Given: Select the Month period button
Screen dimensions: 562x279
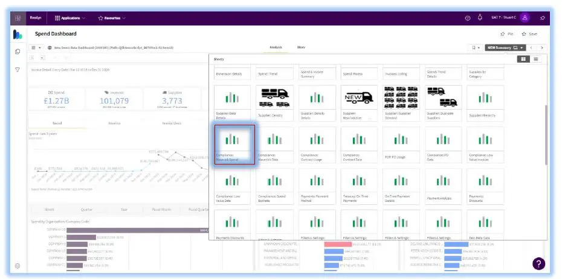Looking at the screenshot, I should 49,209.
